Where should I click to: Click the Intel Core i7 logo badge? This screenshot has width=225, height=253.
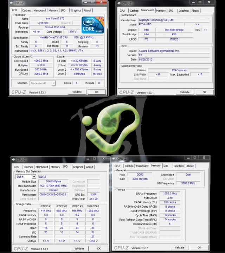click(93, 25)
